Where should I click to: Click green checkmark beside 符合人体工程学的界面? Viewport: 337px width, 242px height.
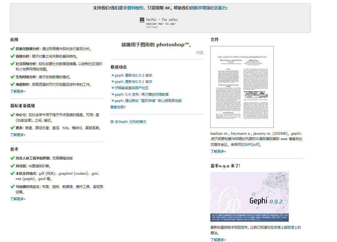(12, 158)
